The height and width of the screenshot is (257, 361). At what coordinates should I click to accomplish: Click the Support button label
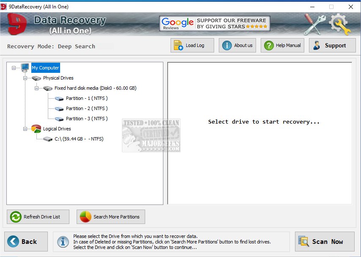[x=336, y=45]
